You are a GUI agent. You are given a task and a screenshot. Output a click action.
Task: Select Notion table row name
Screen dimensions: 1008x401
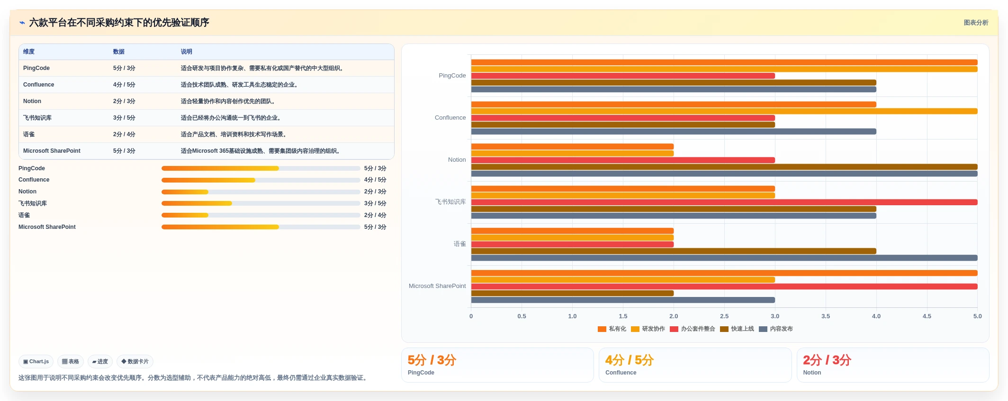click(x=32, y=101)
